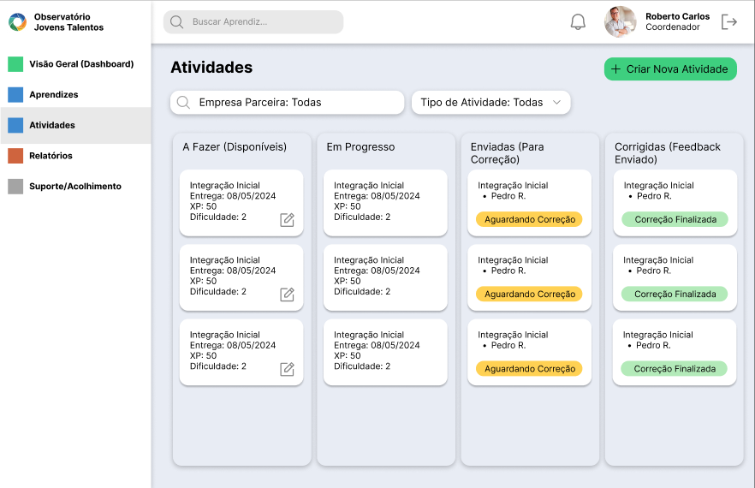The height and width of the screenshot is (488, 755).
Task: Open first Em Progresso activity card
Action: (385, 202)
